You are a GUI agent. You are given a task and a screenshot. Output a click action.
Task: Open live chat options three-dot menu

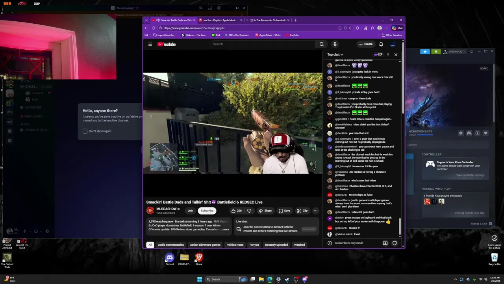[388, 54]
